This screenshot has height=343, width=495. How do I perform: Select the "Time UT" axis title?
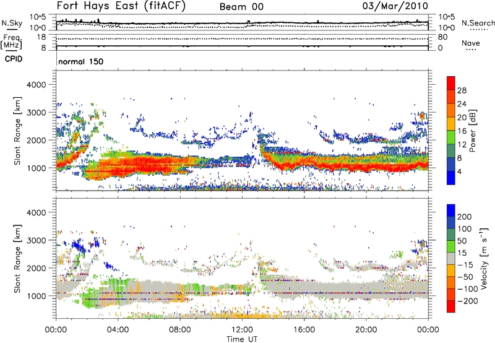pyautogui.click(x=242, y=339)
